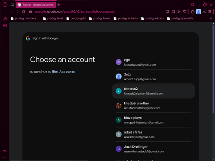The height and width of the screenshot is (161, 215).
Task: Open the browser profile avatar
Action: coord(199,12)
